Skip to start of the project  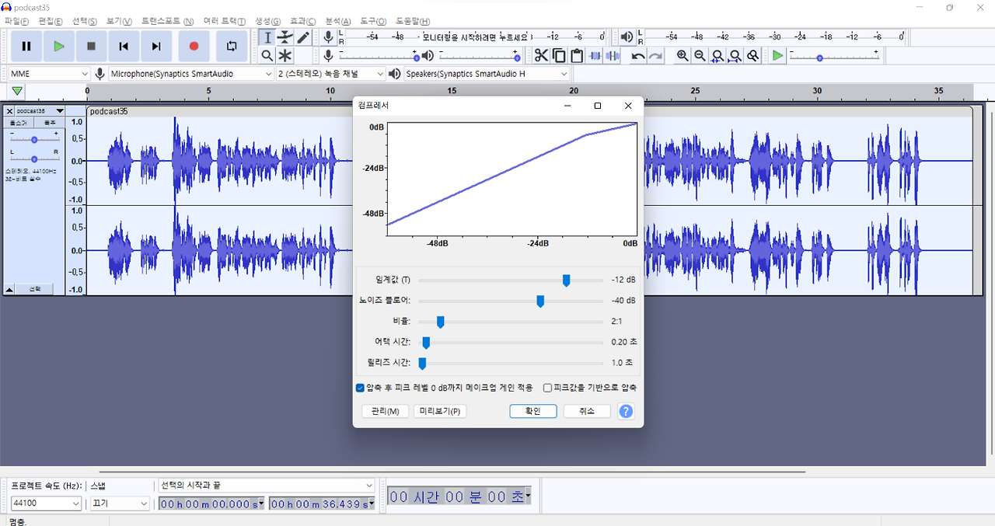click(x=124, y=47)
